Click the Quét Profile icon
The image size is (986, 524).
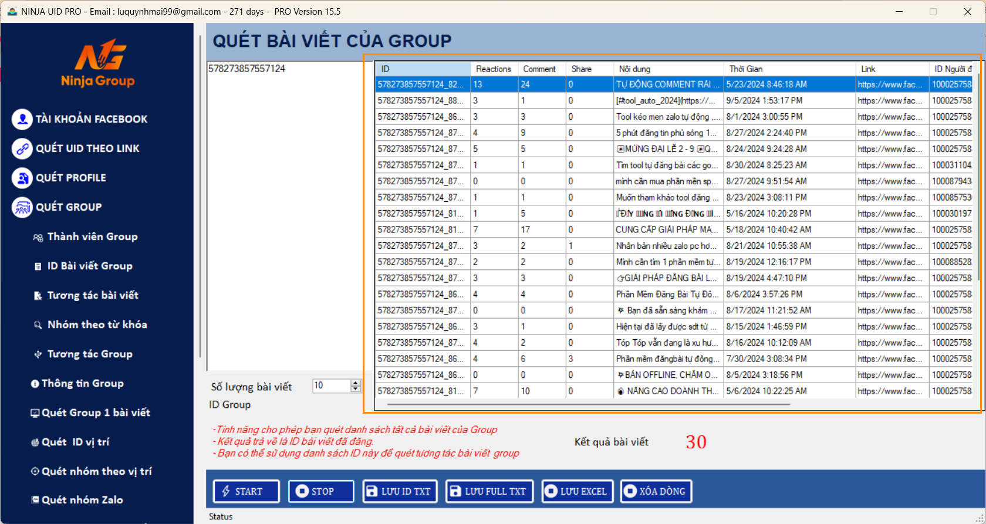22,178
